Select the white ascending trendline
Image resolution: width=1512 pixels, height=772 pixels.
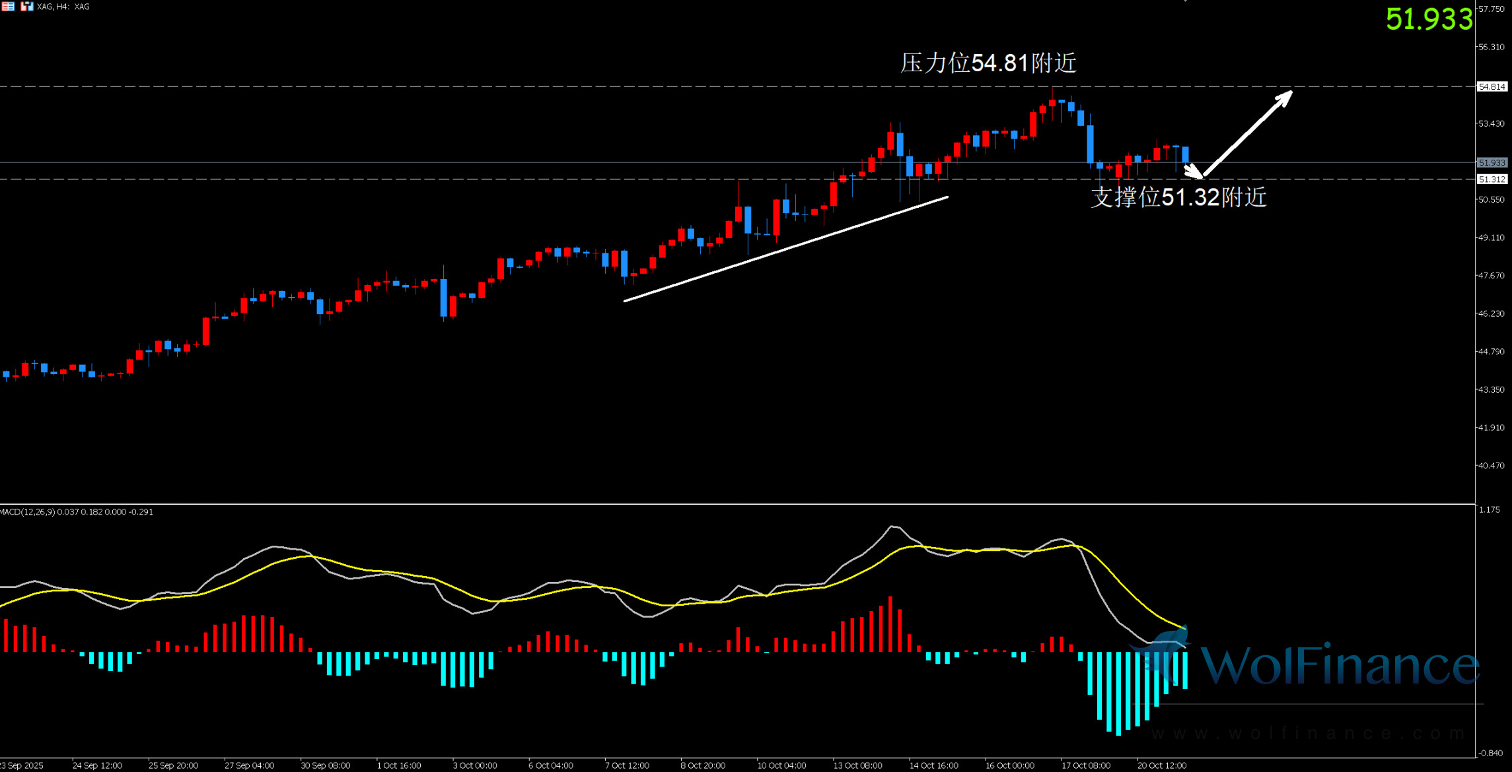785,249
